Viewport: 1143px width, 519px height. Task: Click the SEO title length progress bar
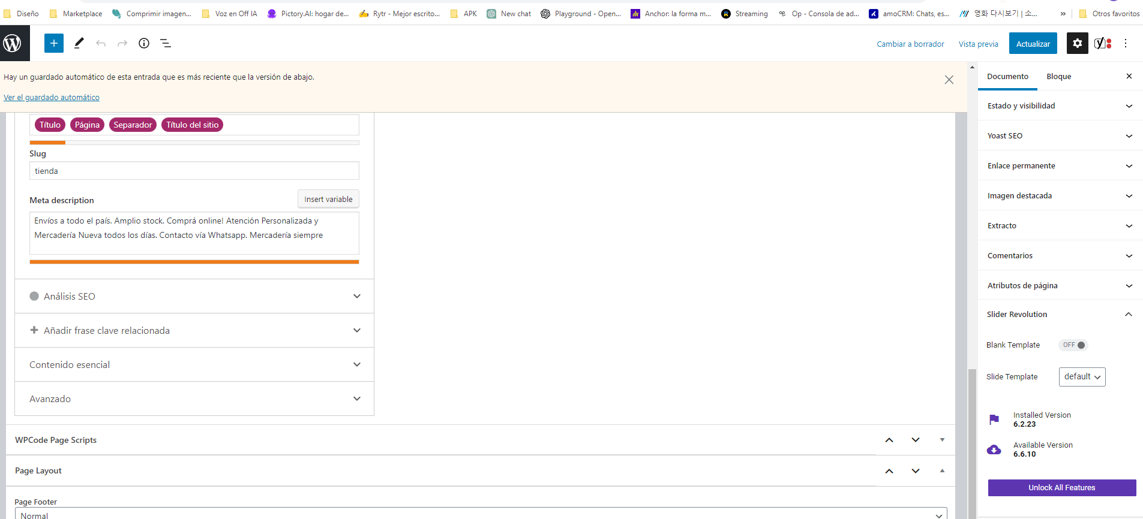point(194,143)
